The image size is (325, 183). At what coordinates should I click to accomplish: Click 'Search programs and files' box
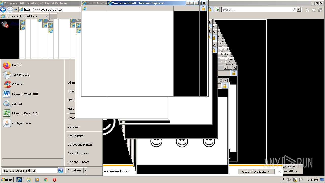click(30, 171)
